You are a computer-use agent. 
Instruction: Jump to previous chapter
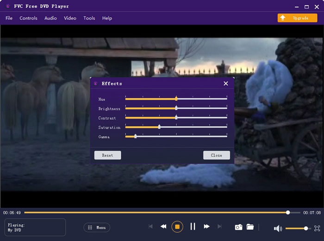click(x=150, y=227)
